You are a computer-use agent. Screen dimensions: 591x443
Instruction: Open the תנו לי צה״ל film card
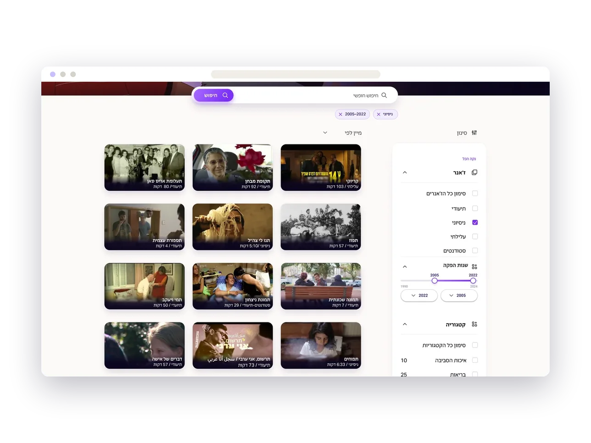pyautogui.click(x=233, y=227)
